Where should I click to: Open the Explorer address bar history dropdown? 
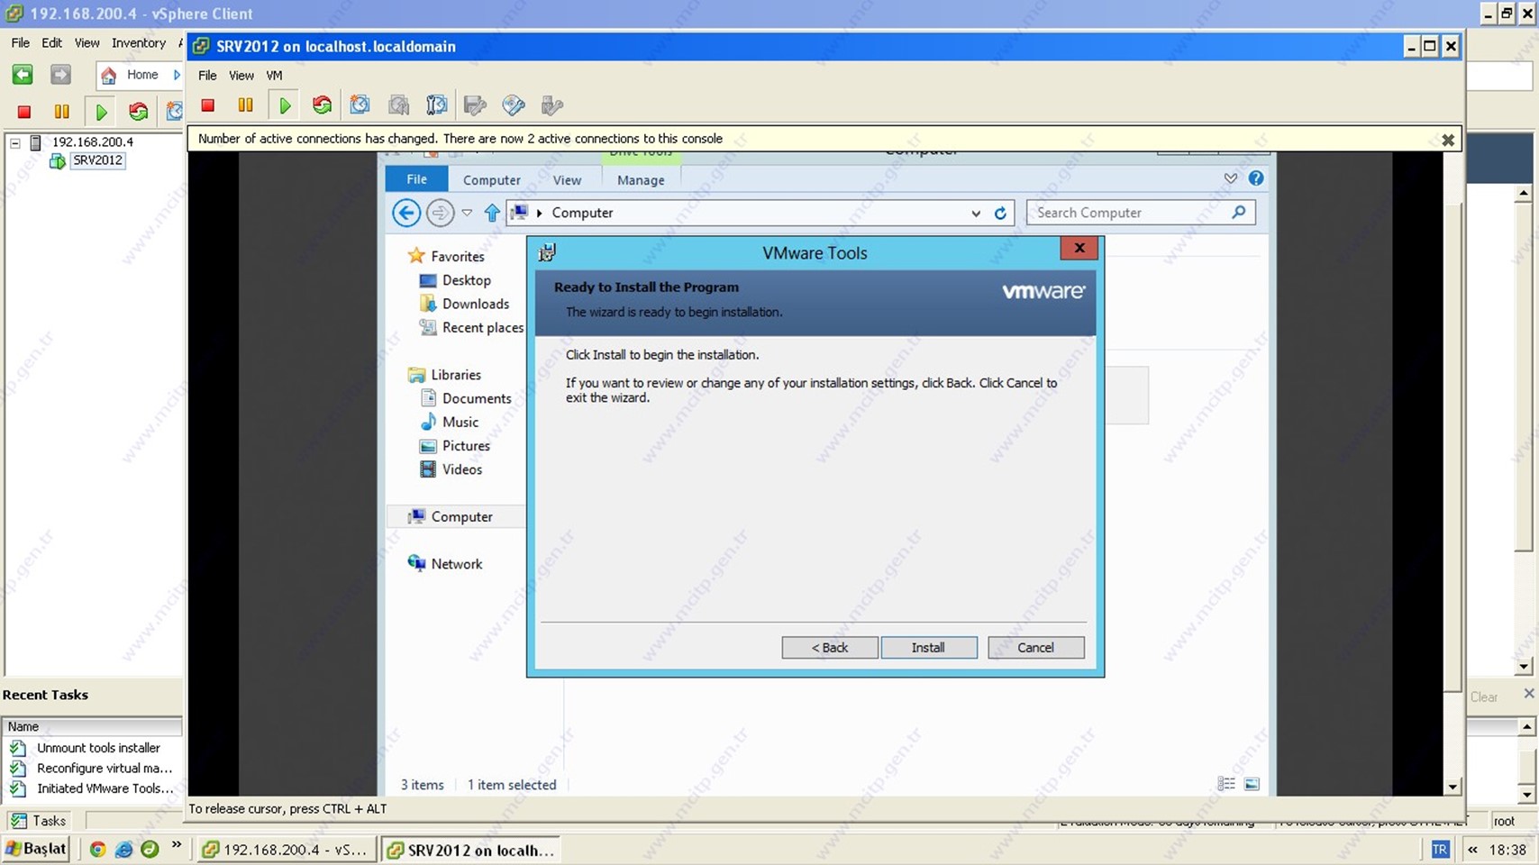(975, 214)
